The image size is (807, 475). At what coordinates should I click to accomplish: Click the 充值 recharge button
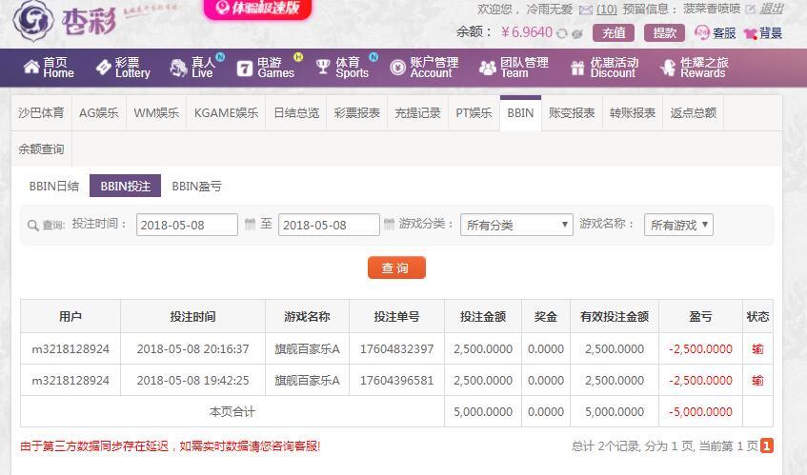pyautogui.click(x=615, y=32)
